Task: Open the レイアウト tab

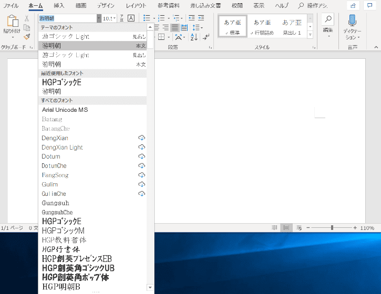Action: pos(136,6)
